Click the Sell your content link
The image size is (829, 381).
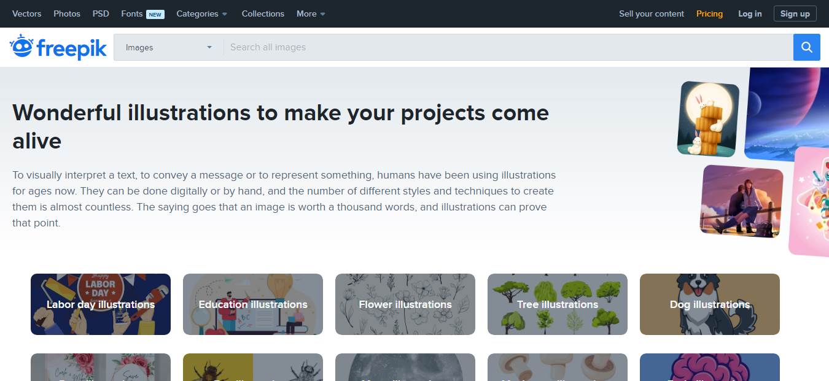point(651,13)
